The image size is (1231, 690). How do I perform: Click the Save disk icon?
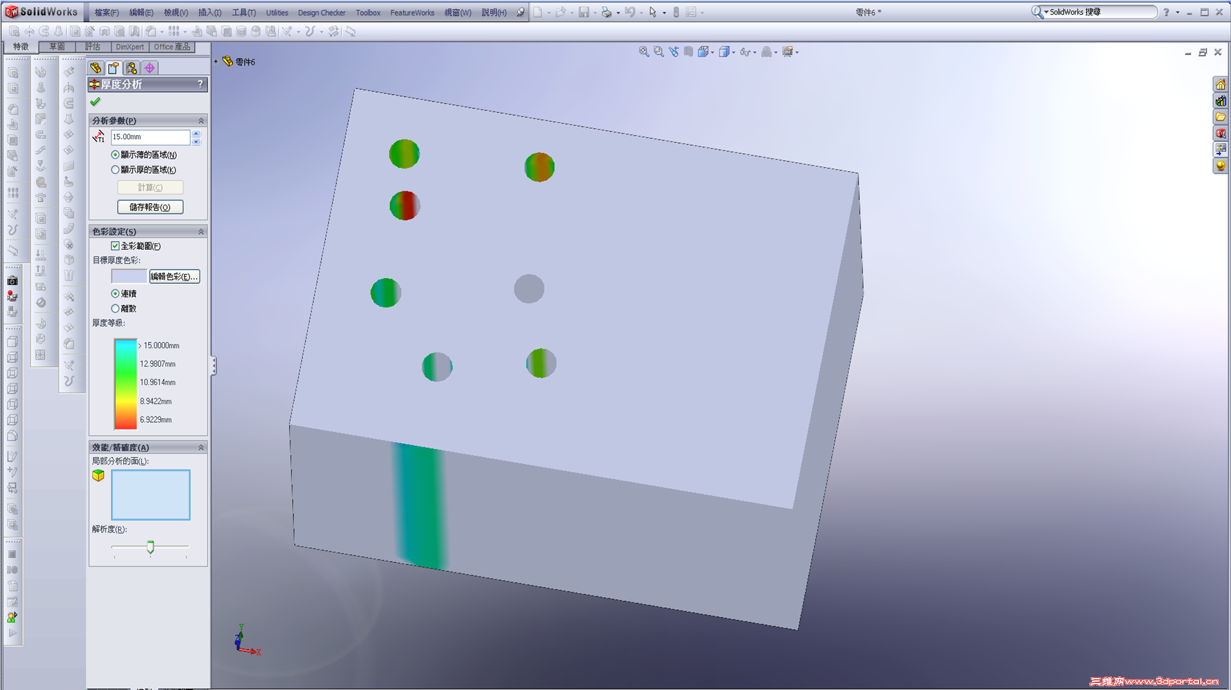pyautogui.click(x=584, y=12)
